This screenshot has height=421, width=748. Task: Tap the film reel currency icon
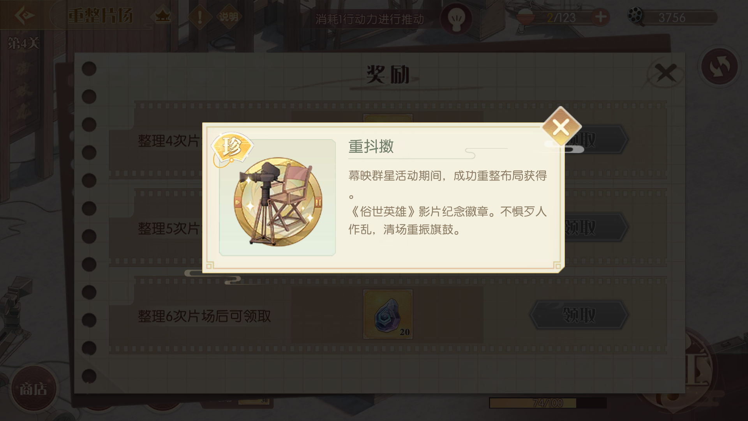636,17
